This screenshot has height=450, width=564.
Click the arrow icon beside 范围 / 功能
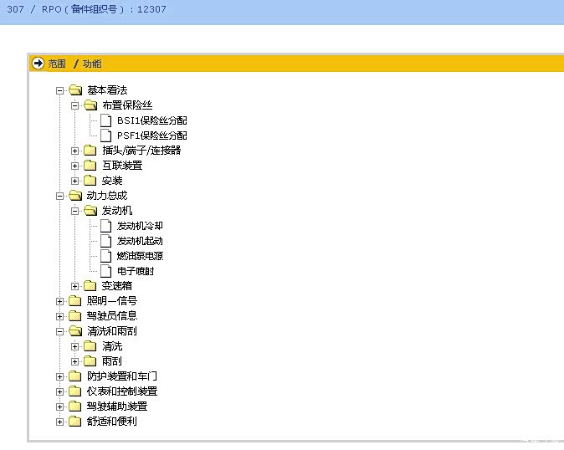38,64
